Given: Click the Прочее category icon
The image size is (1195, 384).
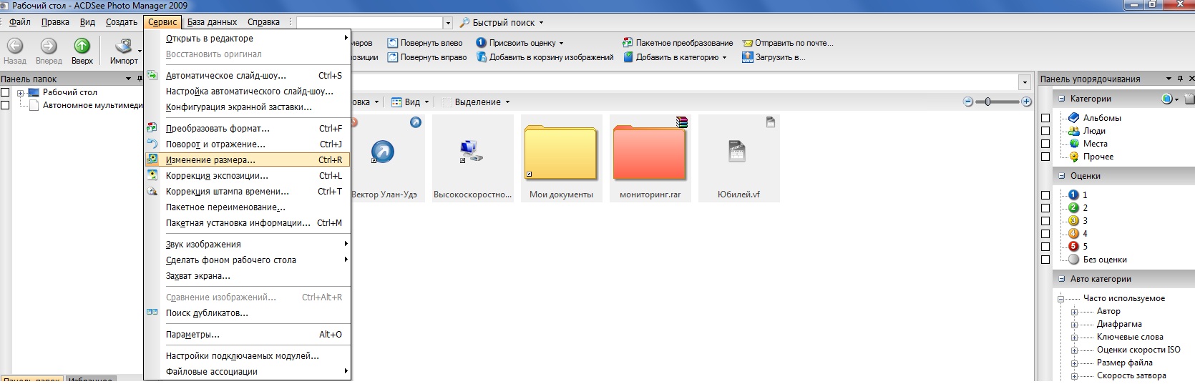Looking at the screenshot, I should [1074, 157].
